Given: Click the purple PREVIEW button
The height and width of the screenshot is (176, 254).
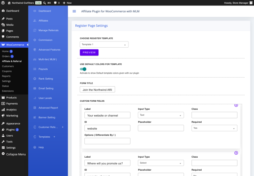Looking at the screenshot, I should coord(89,52).
